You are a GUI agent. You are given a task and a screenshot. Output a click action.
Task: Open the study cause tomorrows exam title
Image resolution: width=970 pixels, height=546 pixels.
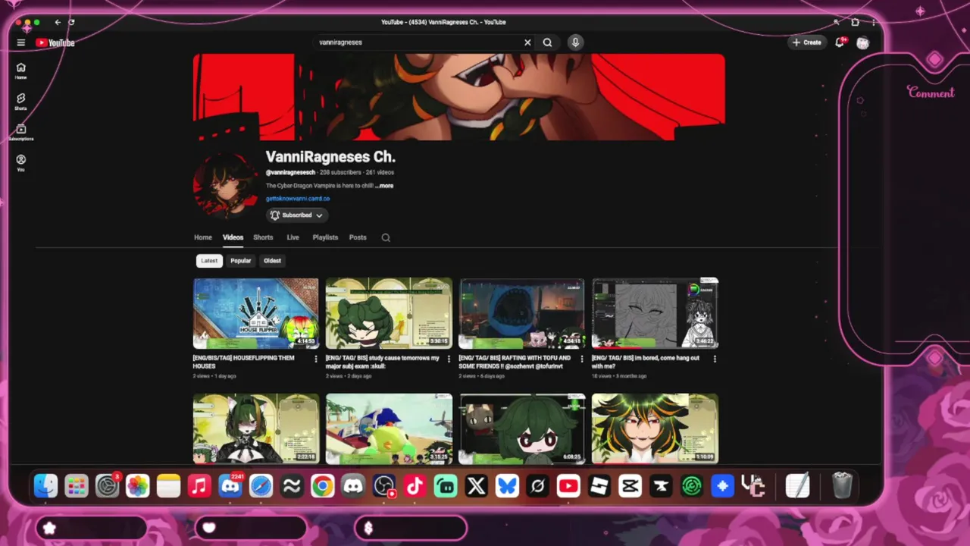383,362
